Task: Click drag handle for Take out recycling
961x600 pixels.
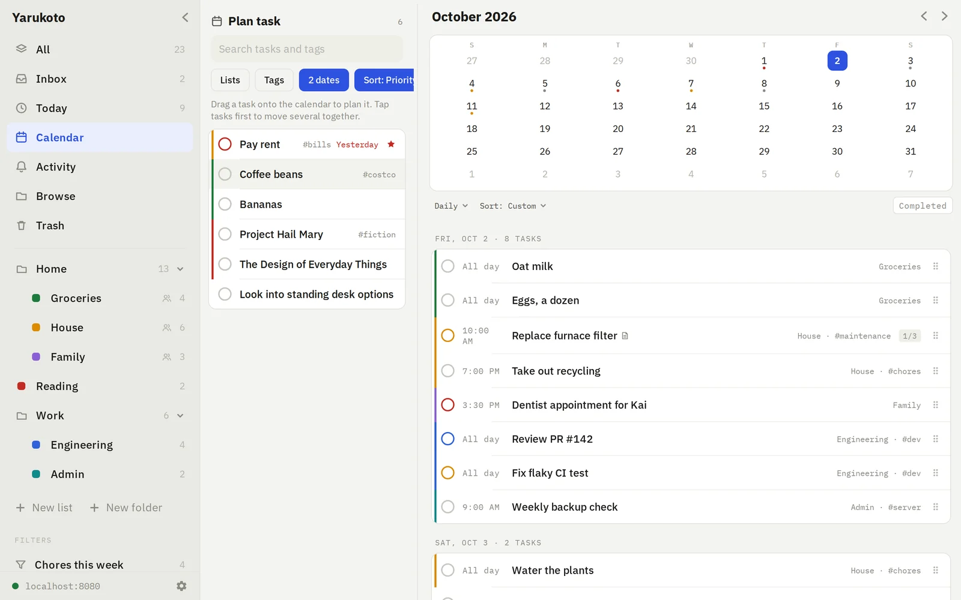Action: [x=935, y=371]
